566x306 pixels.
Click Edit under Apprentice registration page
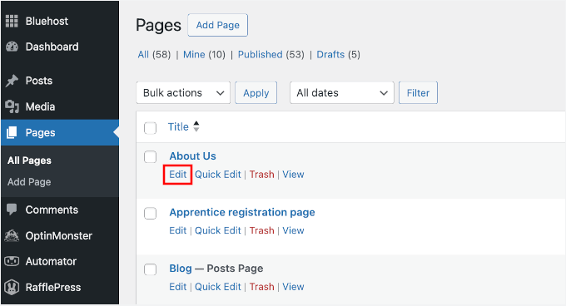178,230
